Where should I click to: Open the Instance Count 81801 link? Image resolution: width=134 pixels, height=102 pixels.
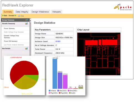coord(58,41)
